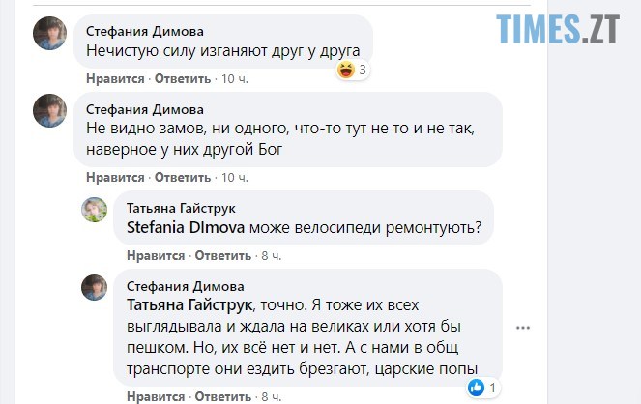Viewport: 641px width, 404px height.
Task: Open Татьяна Гайструк's profile avatar
Action: pos(94,210)
